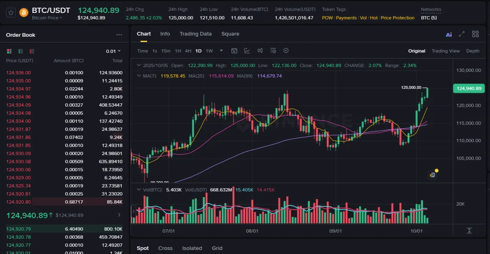490x254 pixels.
Task: Click the Price Protection token tag link
Action: (x=397, y=18)
